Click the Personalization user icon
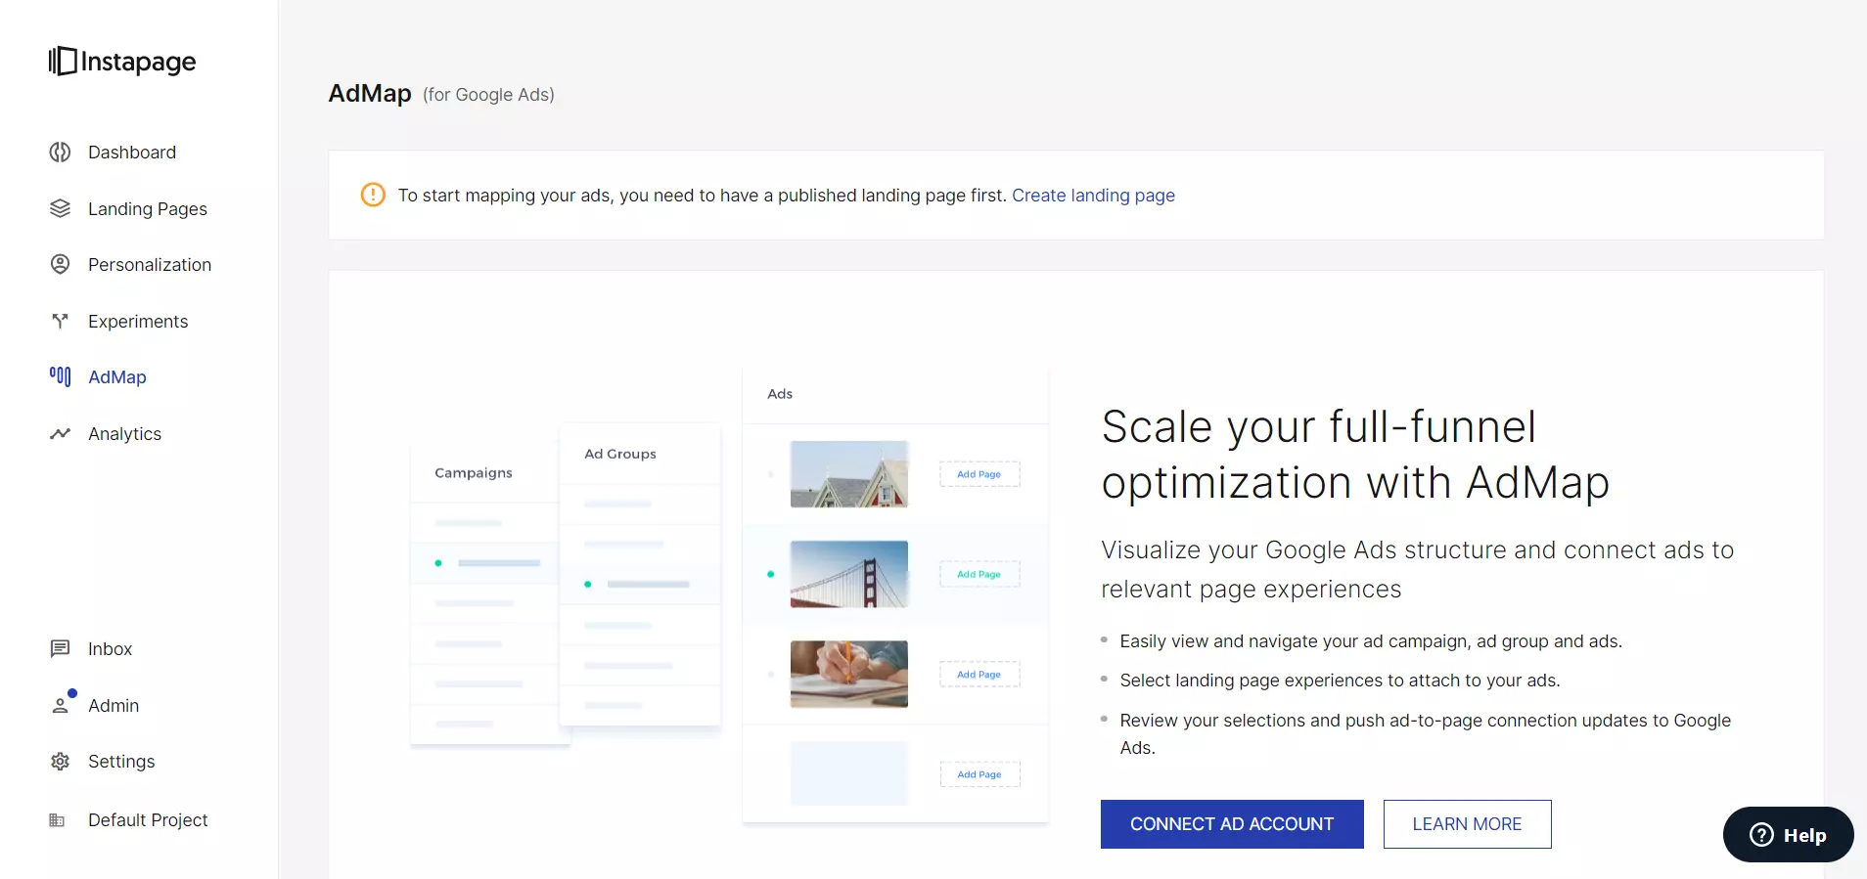This screenshot has height=879, width=1867. tap(60, 265)
